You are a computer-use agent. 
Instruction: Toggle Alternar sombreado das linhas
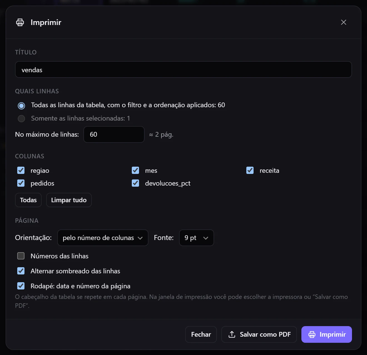point(21,271)
